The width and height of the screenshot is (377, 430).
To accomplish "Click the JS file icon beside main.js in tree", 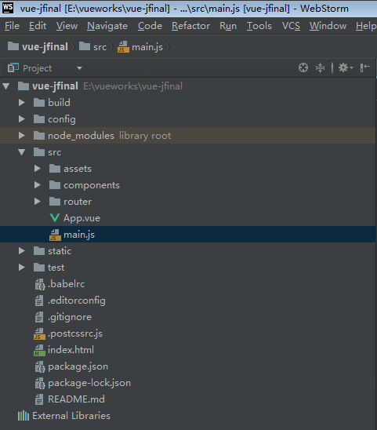I will pos(55,235).
